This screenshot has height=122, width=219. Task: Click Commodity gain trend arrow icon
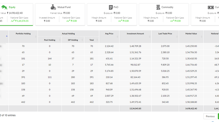(x=172, y=21)
